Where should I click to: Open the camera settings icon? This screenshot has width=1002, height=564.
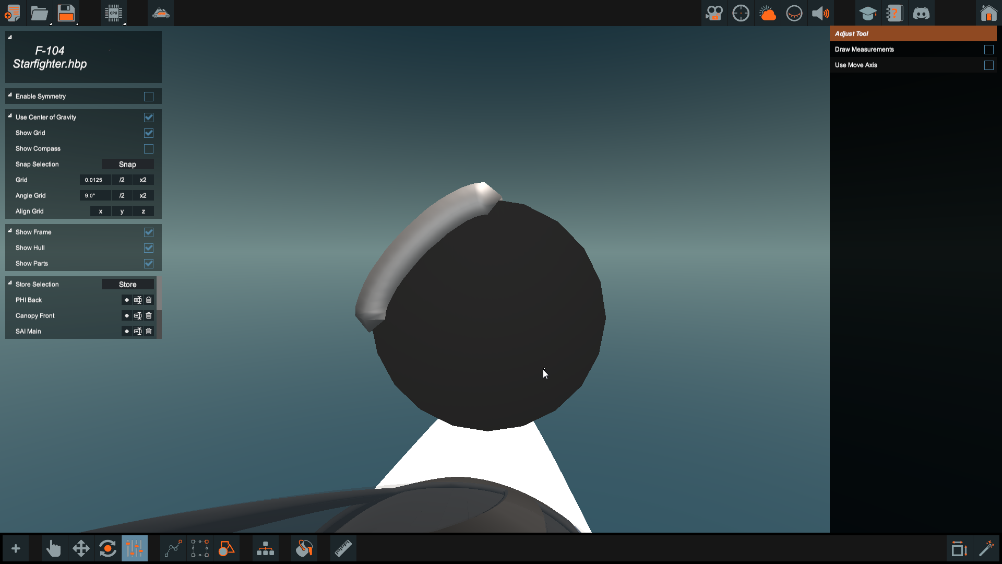point(713,13)
